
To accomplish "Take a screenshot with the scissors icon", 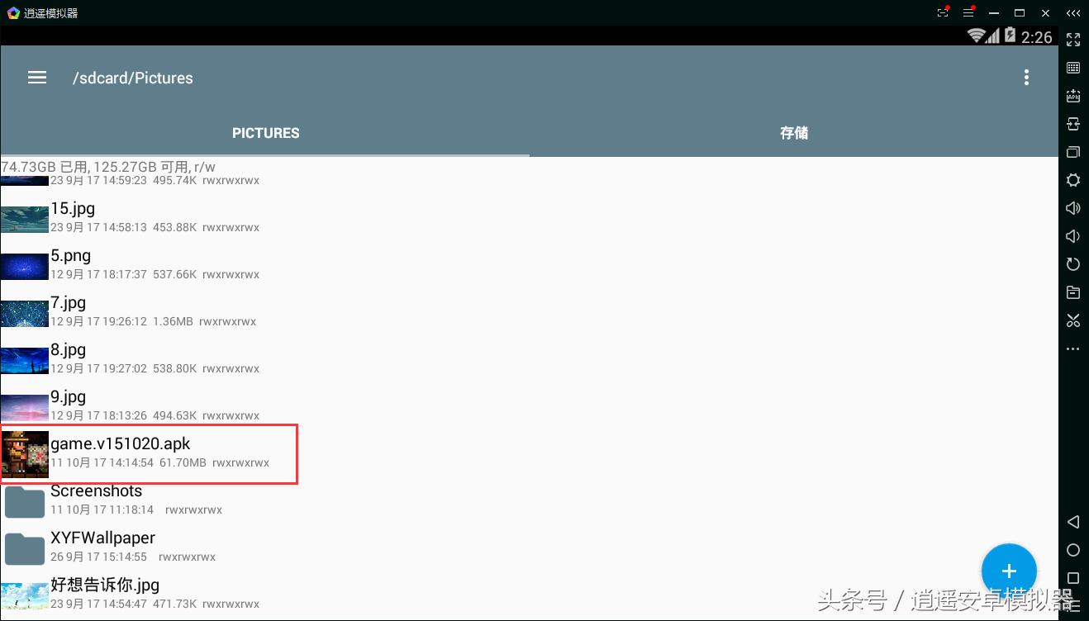I will pyautogui.click(x=1072, y=320).
